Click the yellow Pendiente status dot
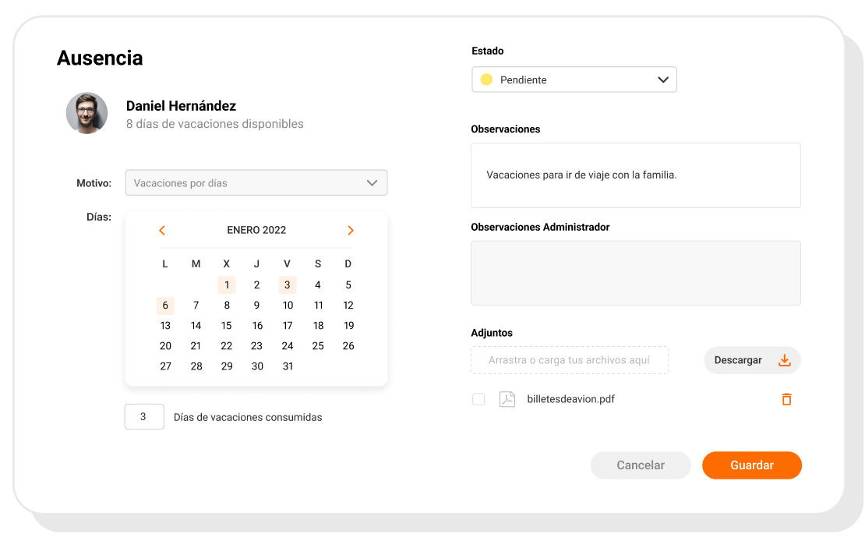This screenshot has height=548, width=865. 487,80
